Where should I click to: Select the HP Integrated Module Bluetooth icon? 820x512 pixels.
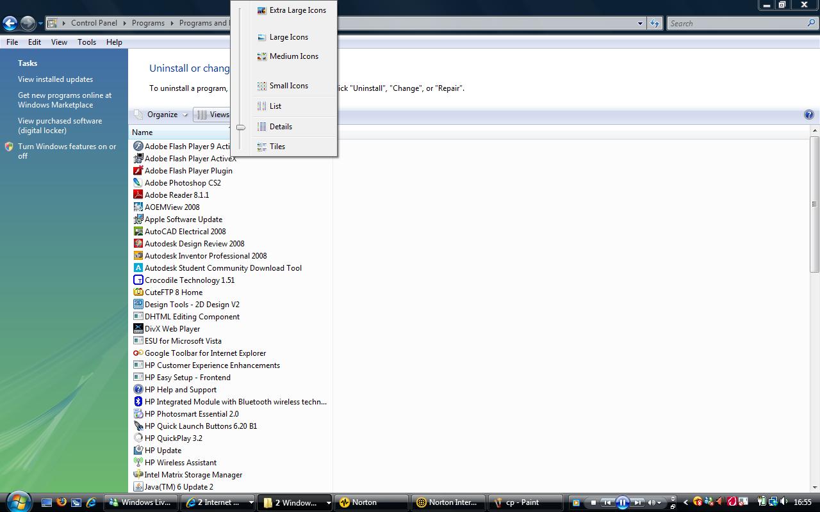click(x=138, y=402)
